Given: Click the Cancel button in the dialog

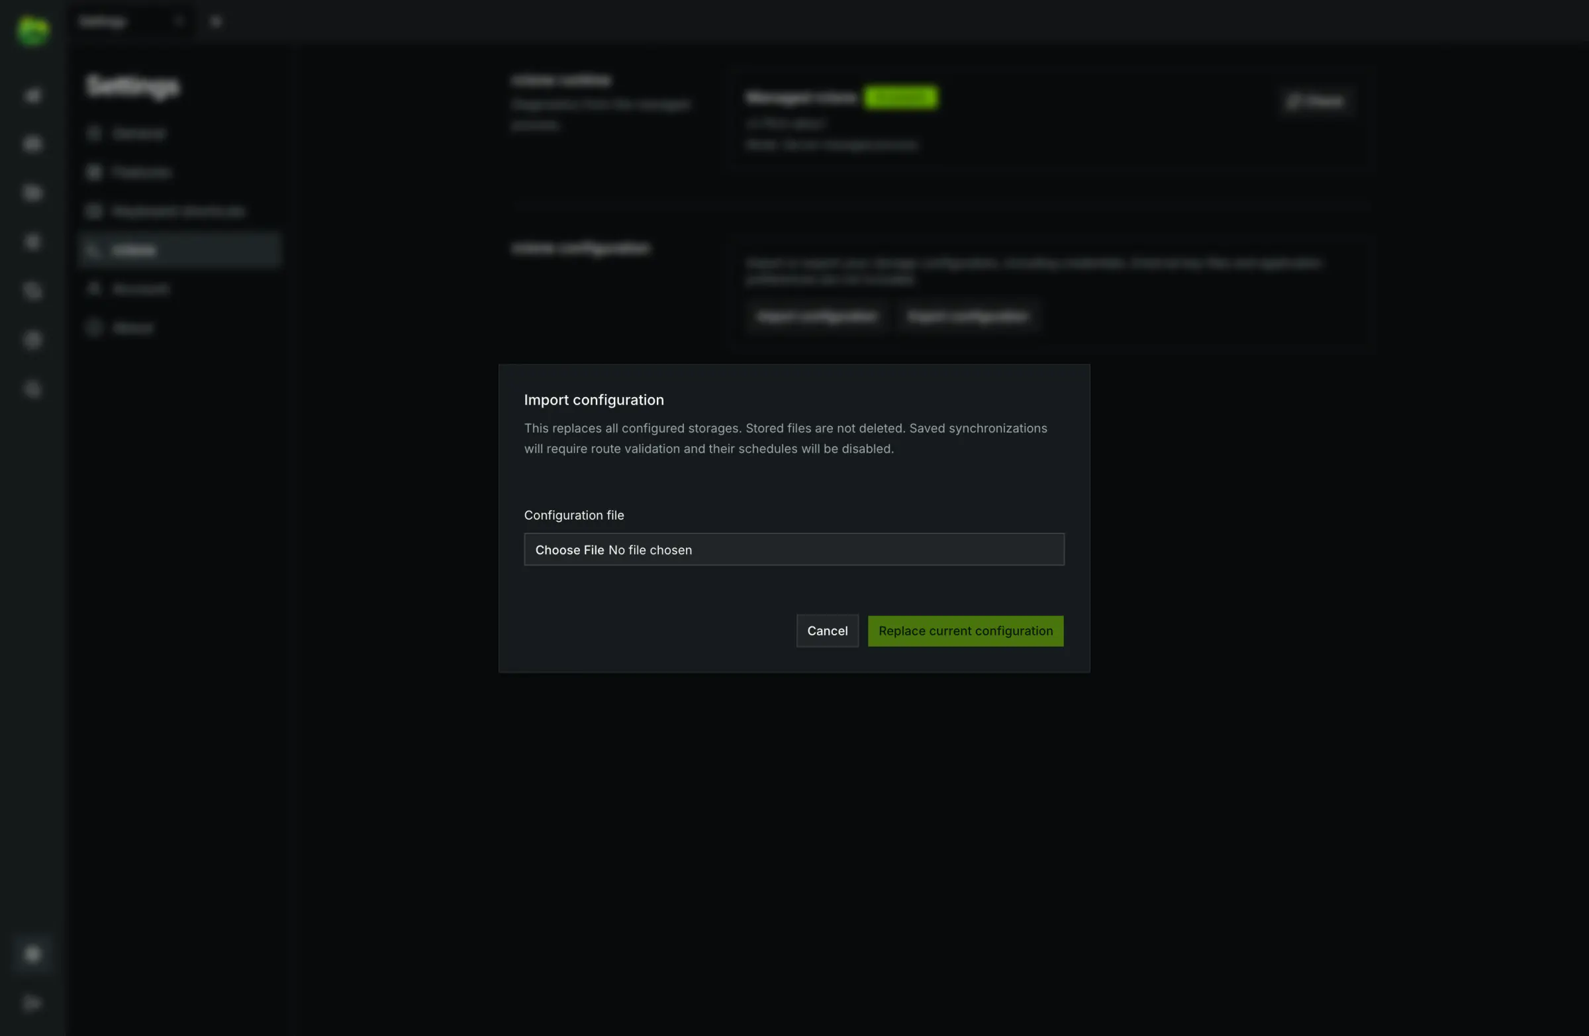Looking at the screenshot, I should tap(827, 631).
